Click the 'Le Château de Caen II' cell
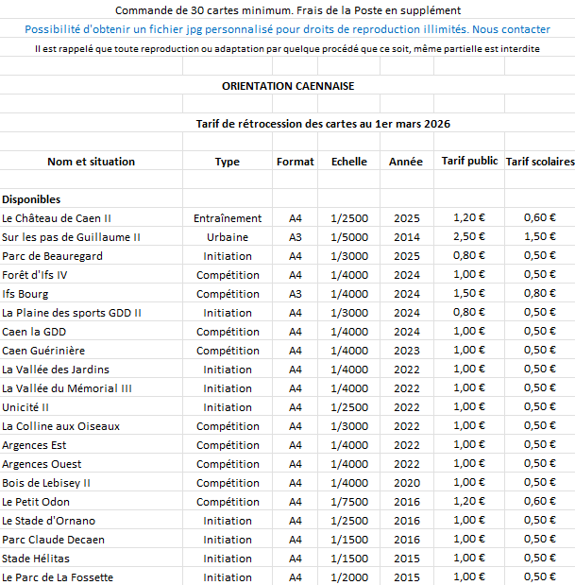The height and width of the screenshot is (585, 575). tap(57, 218)
